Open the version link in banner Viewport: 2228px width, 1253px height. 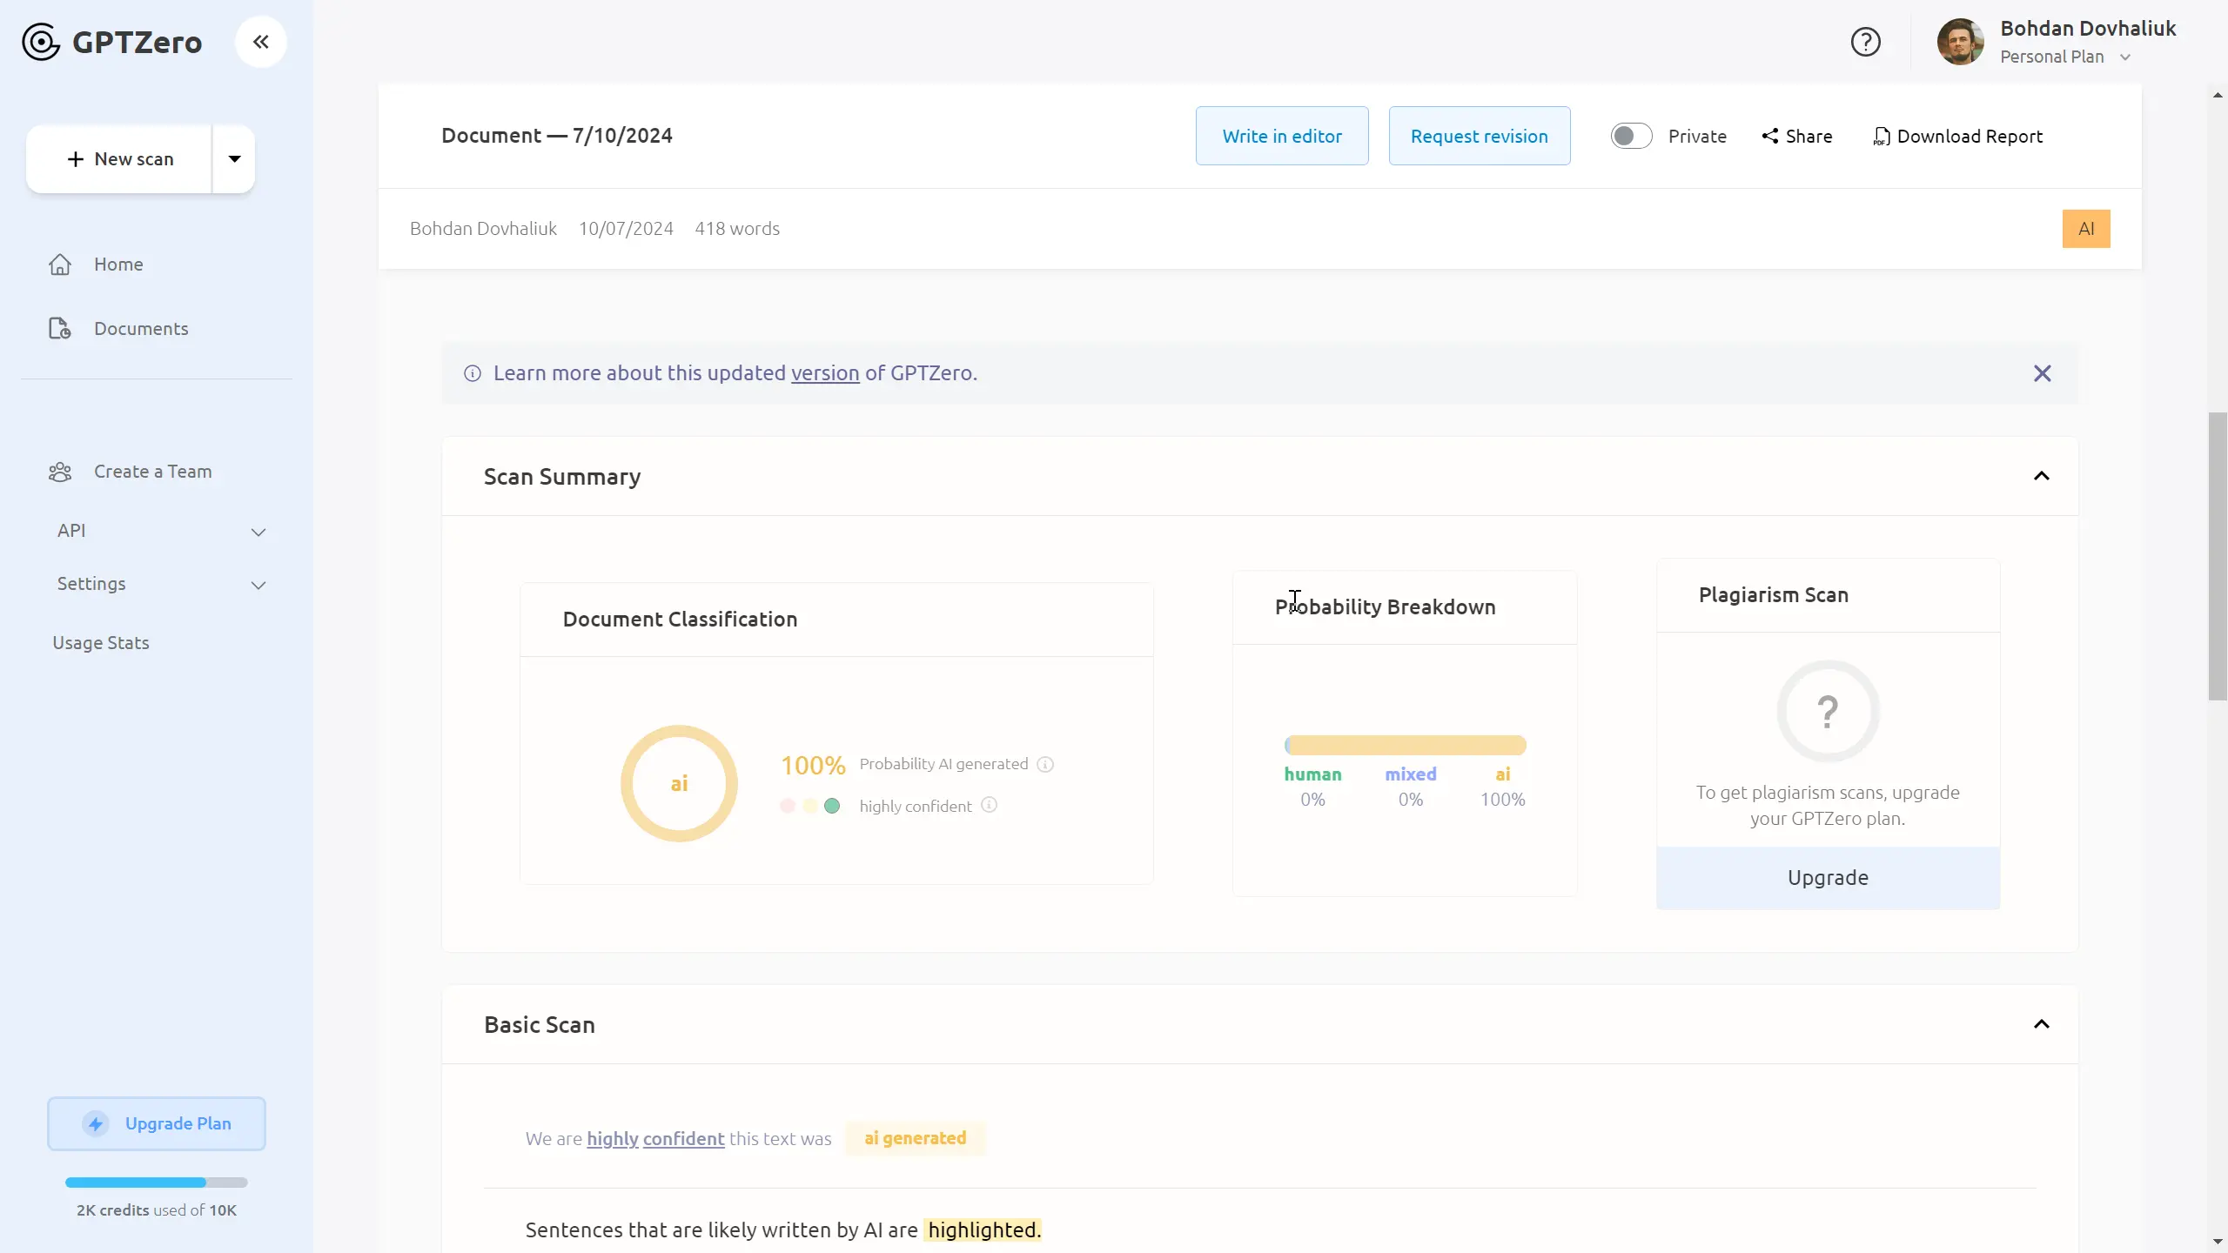[x=824, y=373]
